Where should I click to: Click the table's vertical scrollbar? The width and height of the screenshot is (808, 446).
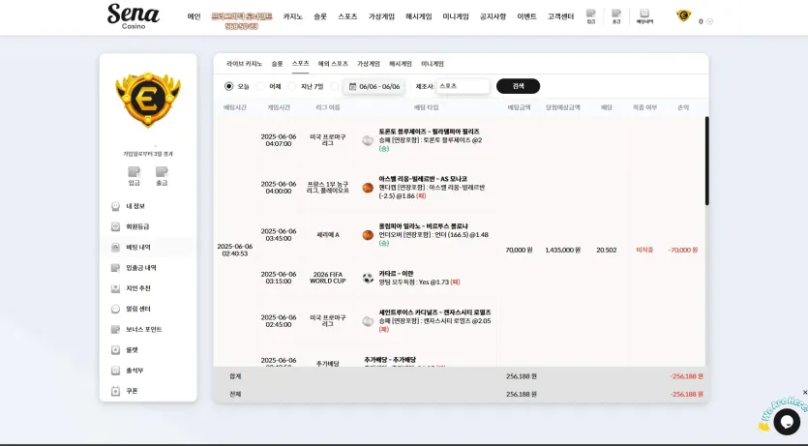pyautogui.click(x=707, y=161)
